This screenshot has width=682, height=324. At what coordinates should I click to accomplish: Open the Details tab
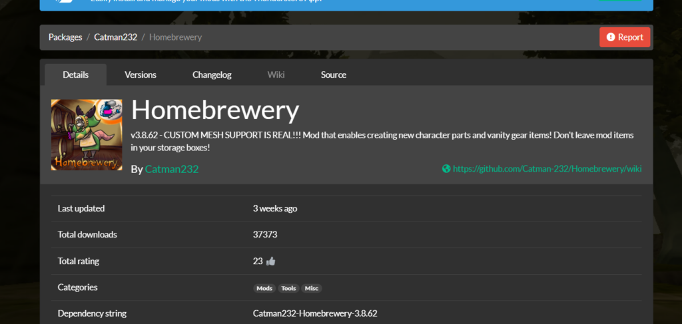[76, 75]
